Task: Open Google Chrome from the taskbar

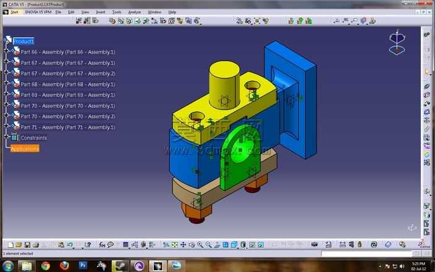Action: point(46,266)
